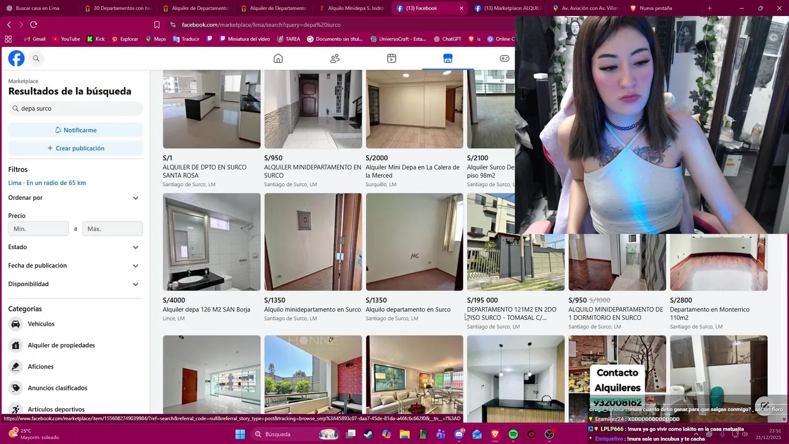Image resolution: width=789 pixels, height=444 pixels.
Task: Click the Notificarme button
Action: pyautogui.click(x=75, y=130)
